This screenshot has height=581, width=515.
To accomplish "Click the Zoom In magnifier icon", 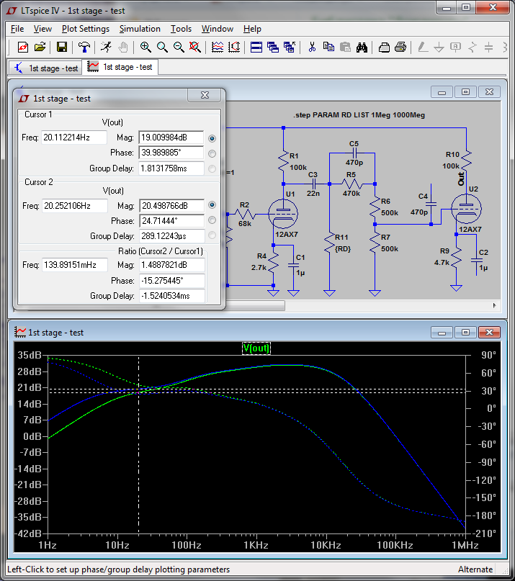I will tap(146, 48).
